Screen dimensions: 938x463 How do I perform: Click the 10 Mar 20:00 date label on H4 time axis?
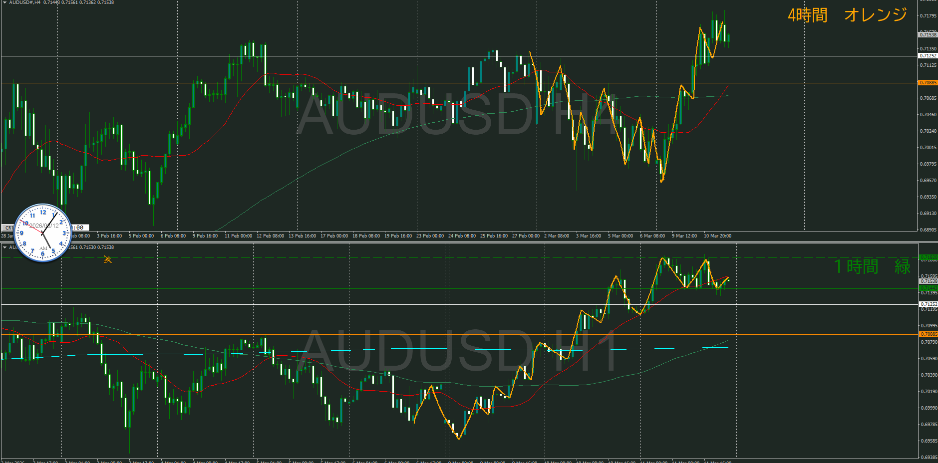point(717,236)
